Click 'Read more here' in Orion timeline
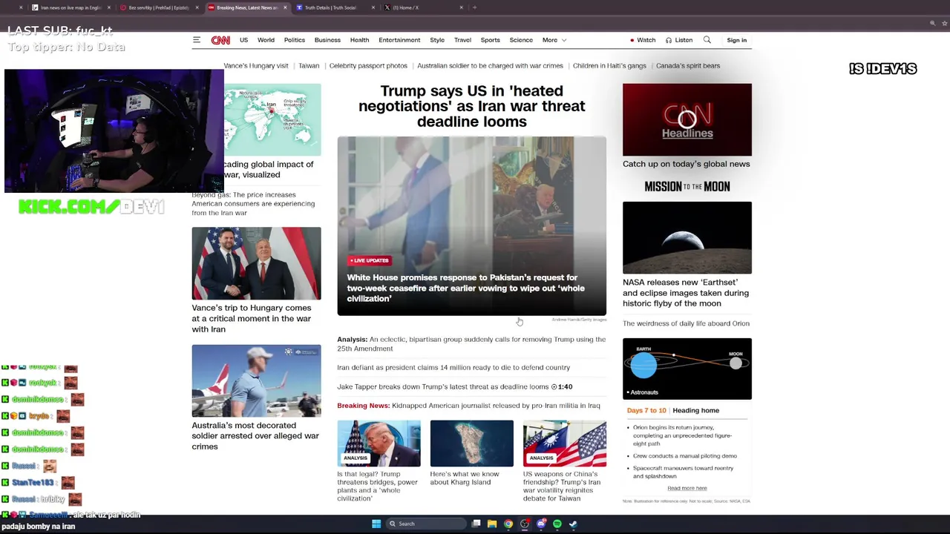The width and height of the screenshot is (950, 534). [x=687, y=488]
